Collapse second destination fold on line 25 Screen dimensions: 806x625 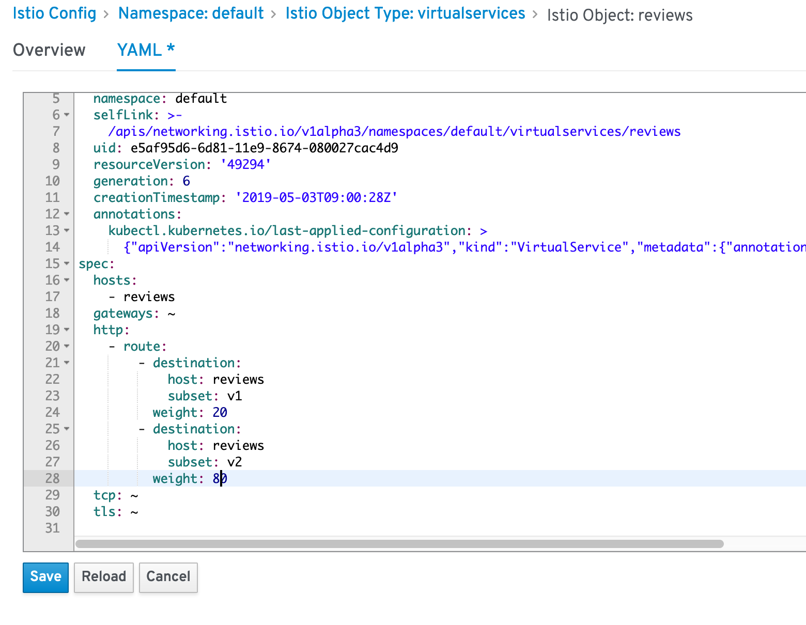(67, 429)
